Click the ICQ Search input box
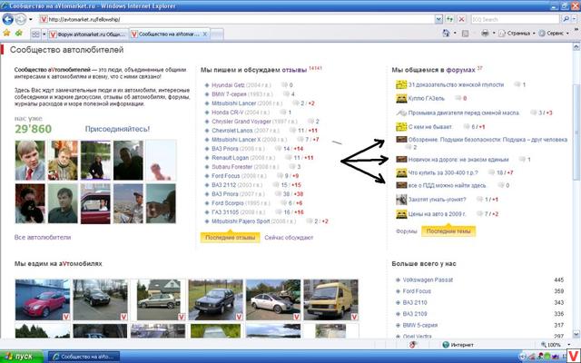Screen dimensions: 581x363 click(x=515, y=19)
